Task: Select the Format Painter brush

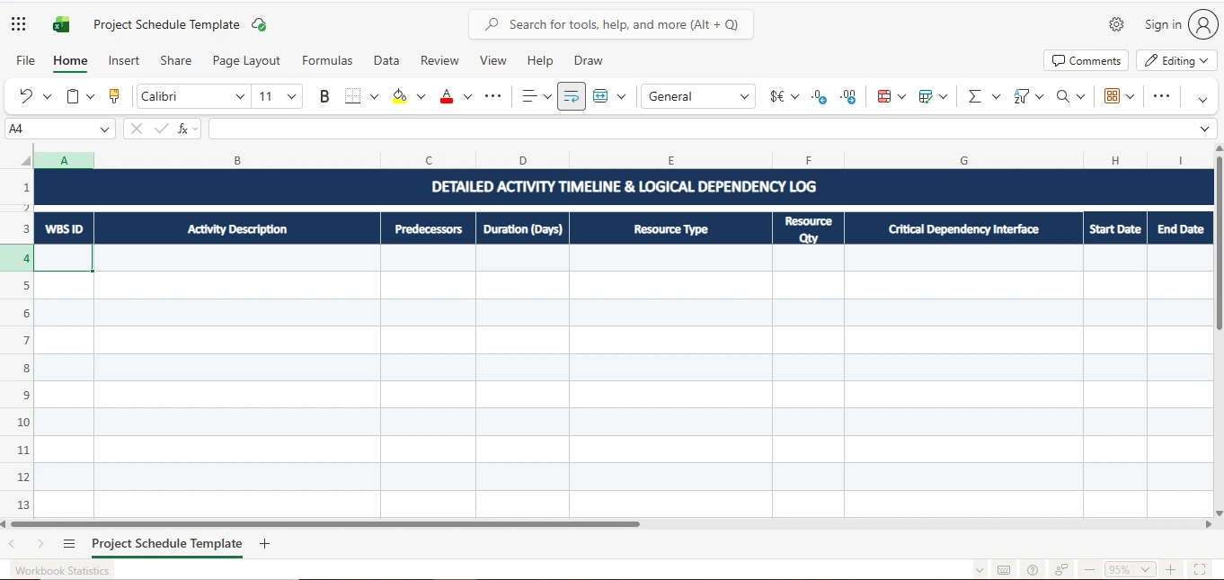Action: click(x=113, y=96)
